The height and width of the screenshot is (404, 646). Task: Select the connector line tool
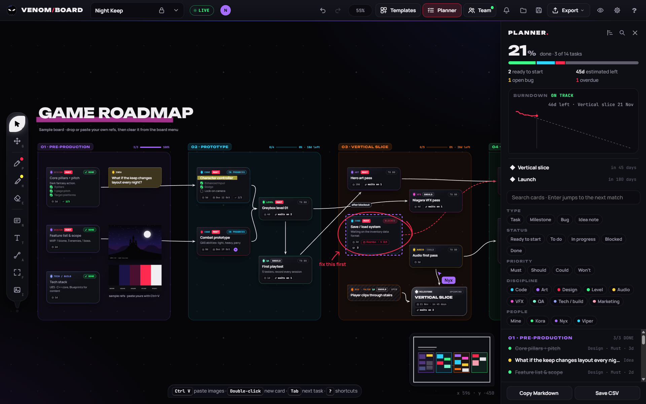click(x=17, y=255)
